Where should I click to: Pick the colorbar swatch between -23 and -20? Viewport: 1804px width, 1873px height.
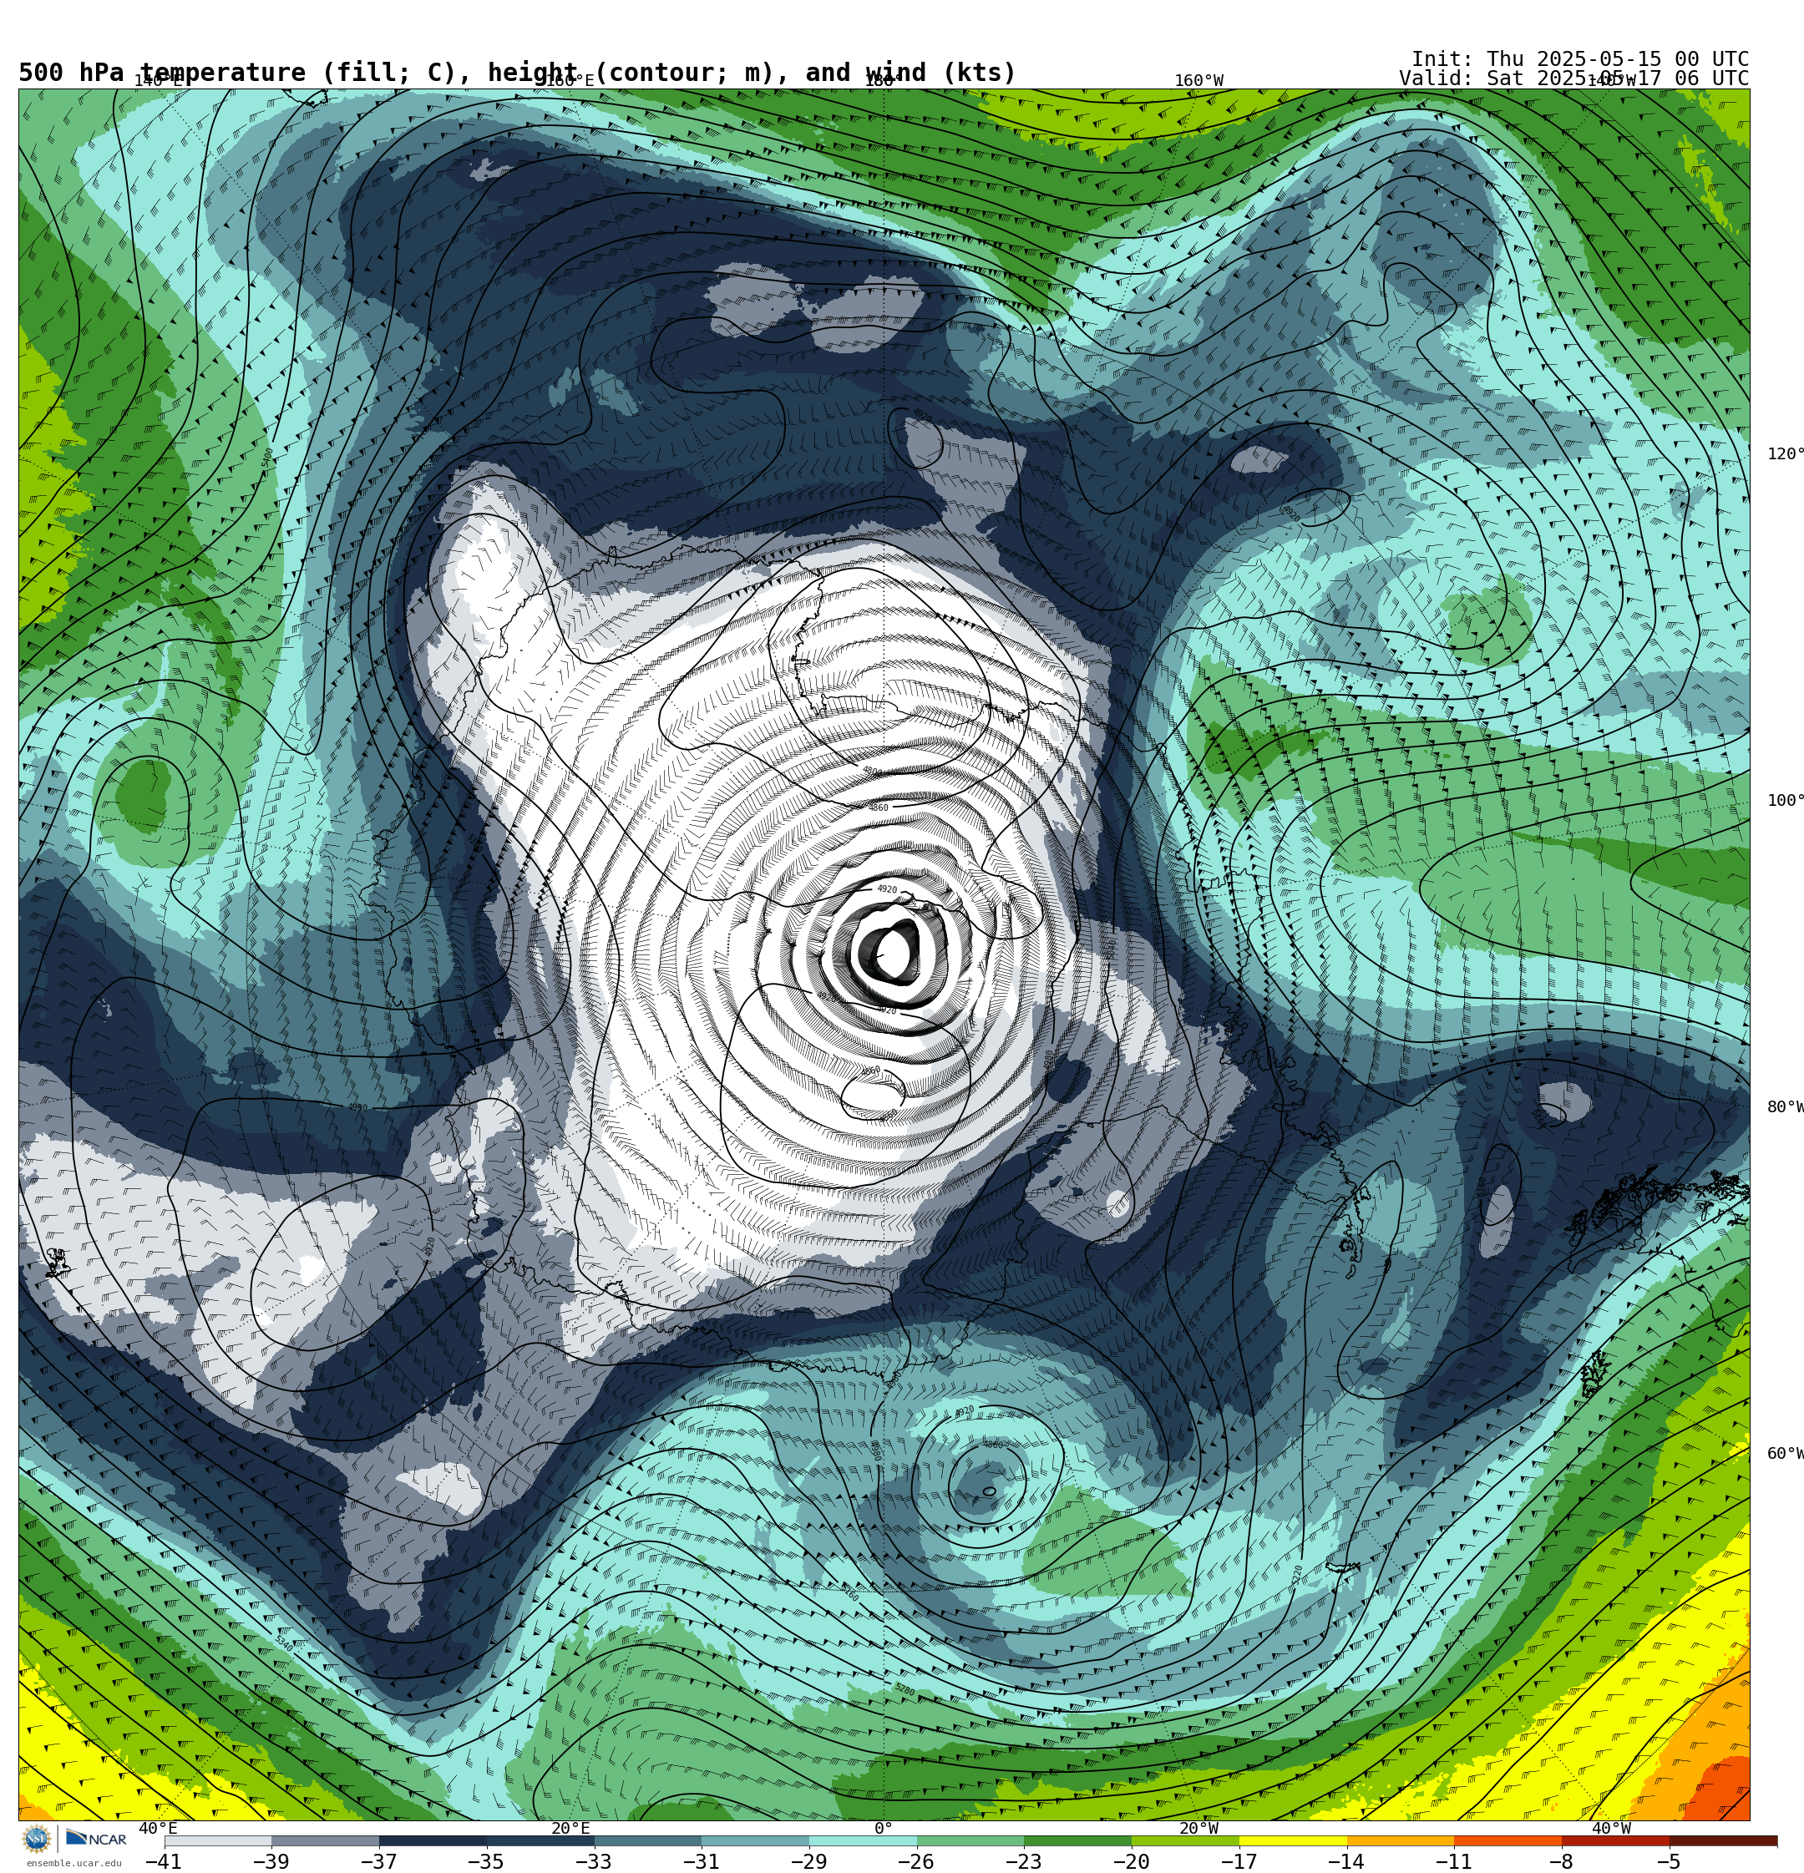(x=1078, y=1840)
